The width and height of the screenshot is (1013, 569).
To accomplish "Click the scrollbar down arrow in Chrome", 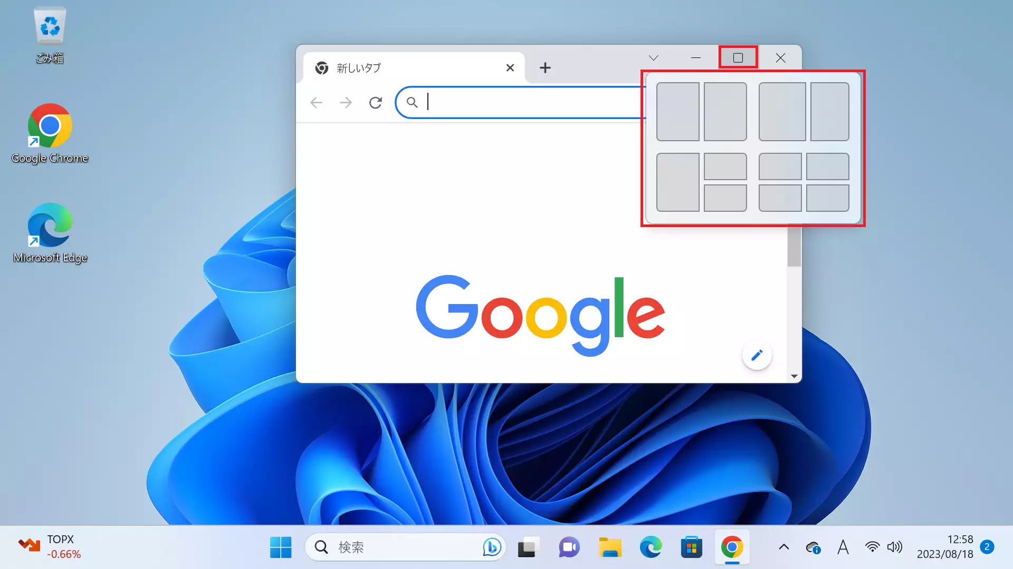I will point(794,376).
